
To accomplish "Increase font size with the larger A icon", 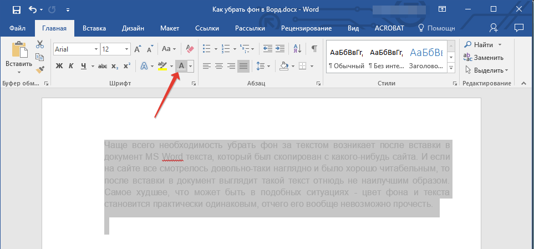I will pos(138,49).
